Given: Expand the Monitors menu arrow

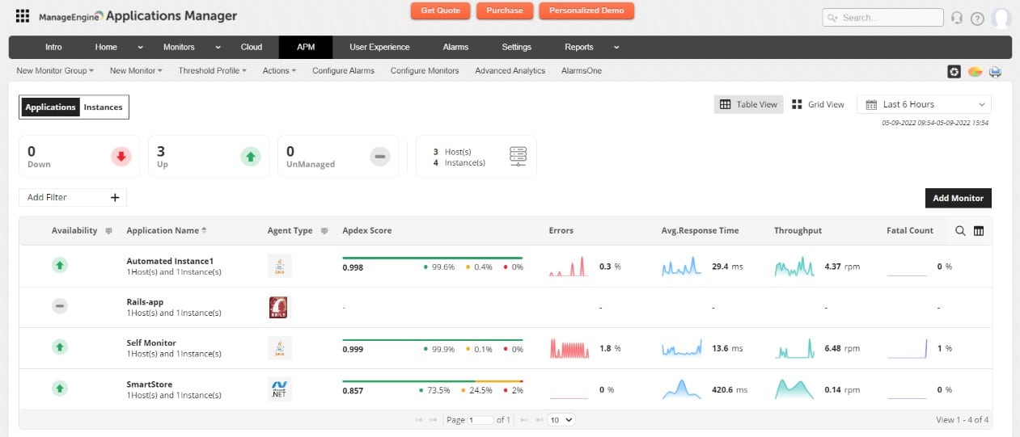Looking at the screenshot, I should [x=218, y=48].
